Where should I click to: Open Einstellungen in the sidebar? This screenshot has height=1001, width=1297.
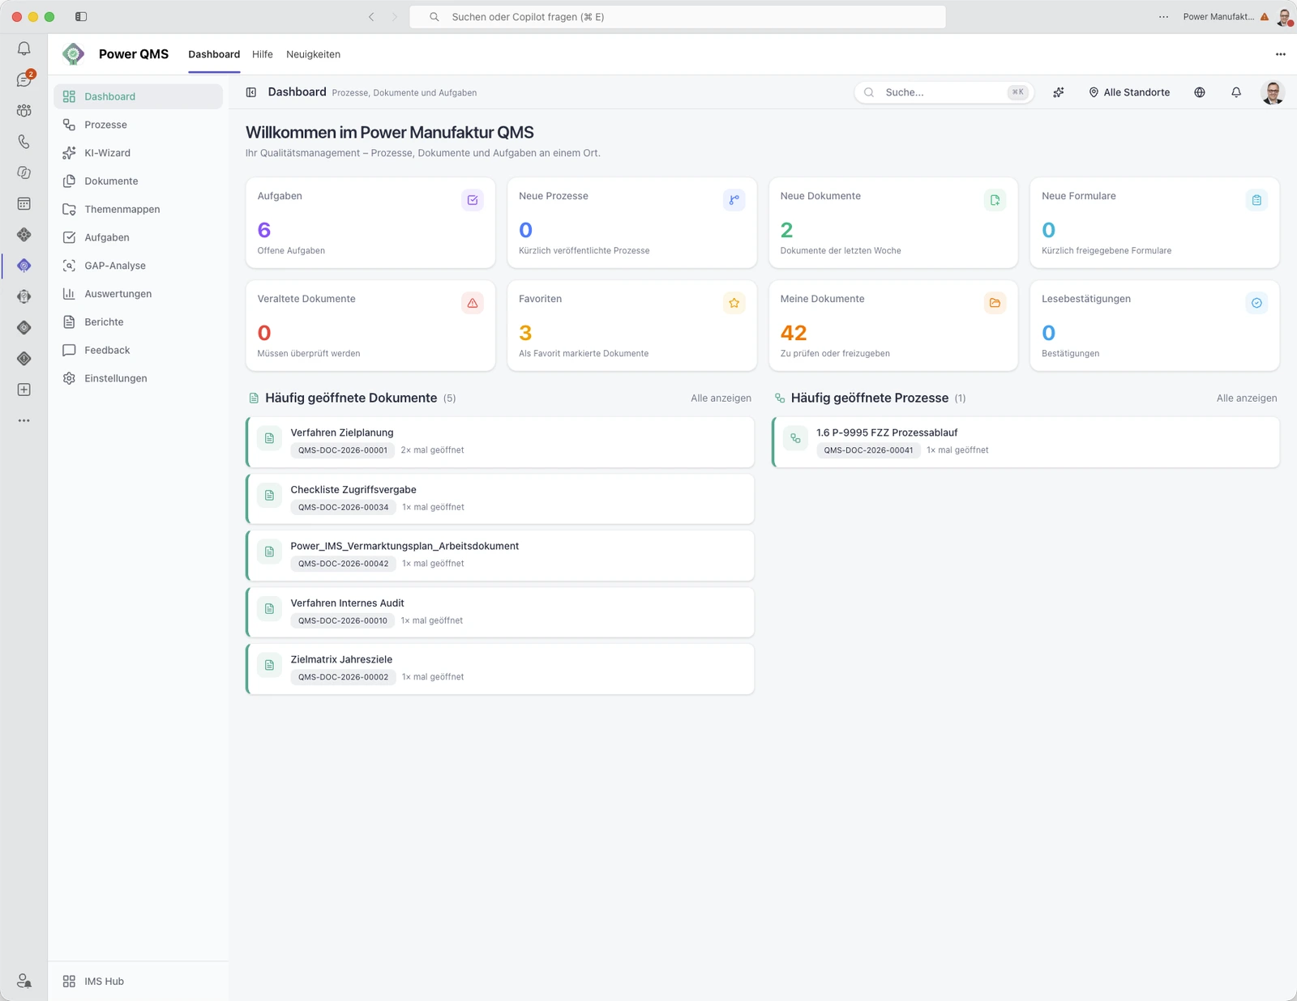pos(138,378)
